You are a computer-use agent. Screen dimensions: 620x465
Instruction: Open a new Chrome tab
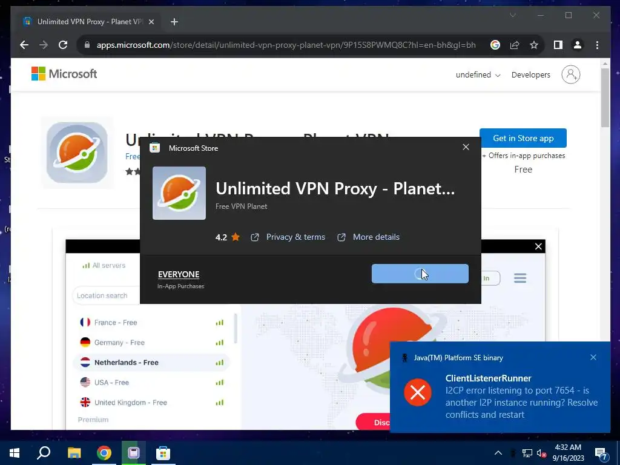click(x=174, y=22)
